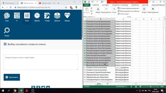Switch to the YouTube browser tab
Viewport: 166px width, 93px height.
click(47, 3)
